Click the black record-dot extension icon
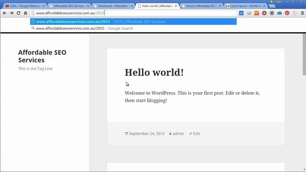 tap(272, 13)
